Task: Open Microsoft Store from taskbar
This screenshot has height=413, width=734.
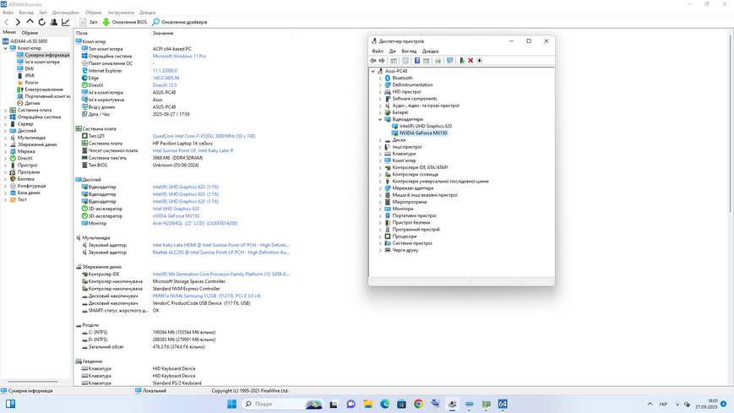Action: (401, 404)
